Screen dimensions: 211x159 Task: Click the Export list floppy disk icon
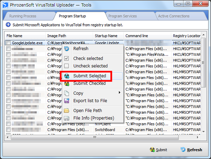(x=67, y=101)
